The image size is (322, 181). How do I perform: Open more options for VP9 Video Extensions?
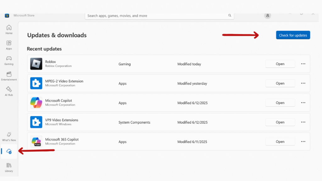click(x=303, y=122)
